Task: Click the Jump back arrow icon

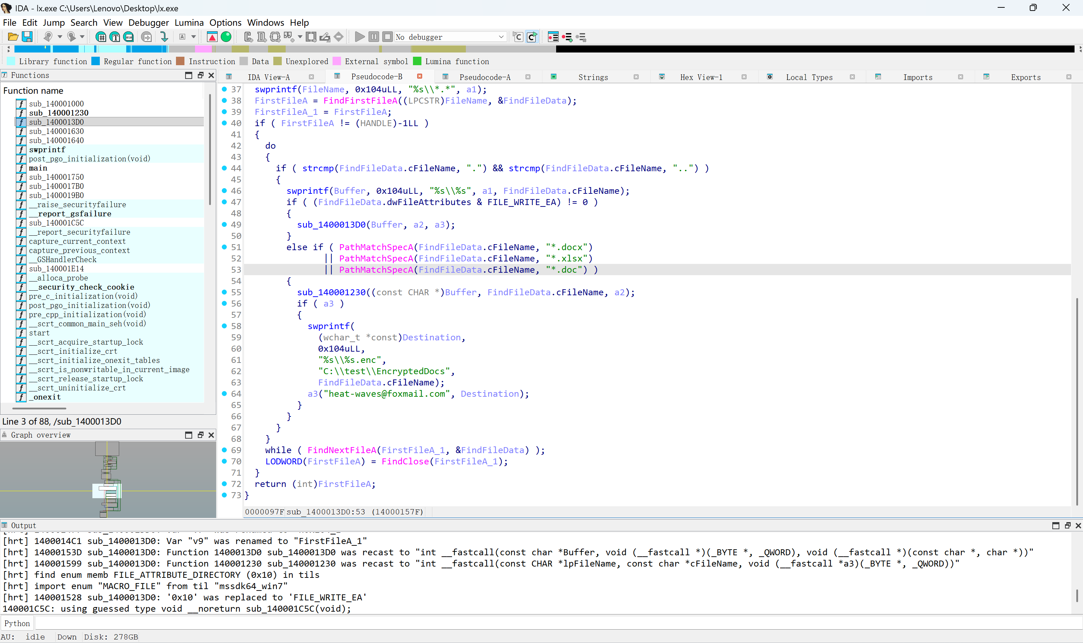Action: click(x=48, y=37)
